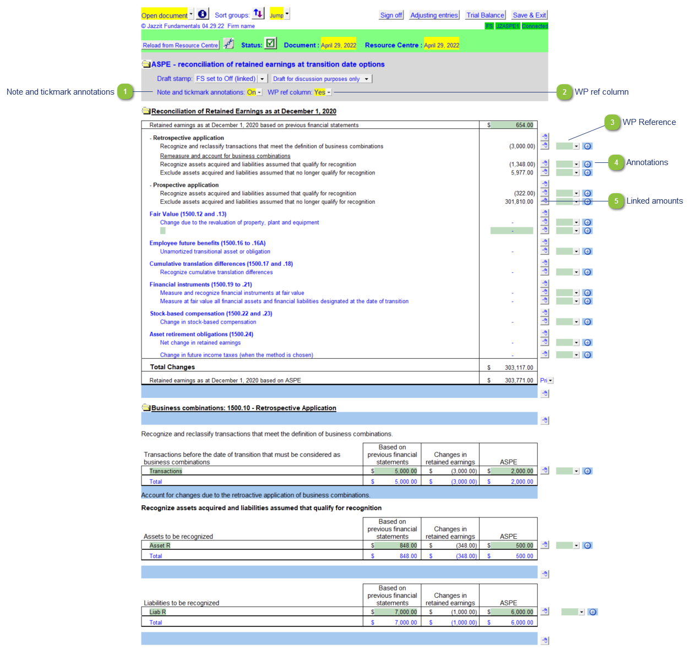The height and width of the screenshot is (650, 692).
Task: Add annotation on Net change in retained earnings row
Action: click(x=587, y=343)
